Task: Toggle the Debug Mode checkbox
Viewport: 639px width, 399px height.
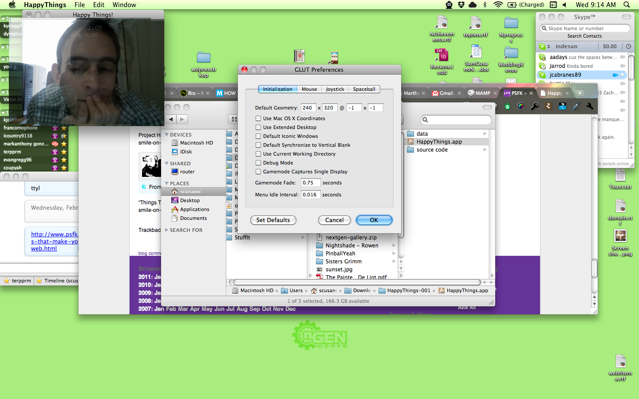Action: point(258,163)
